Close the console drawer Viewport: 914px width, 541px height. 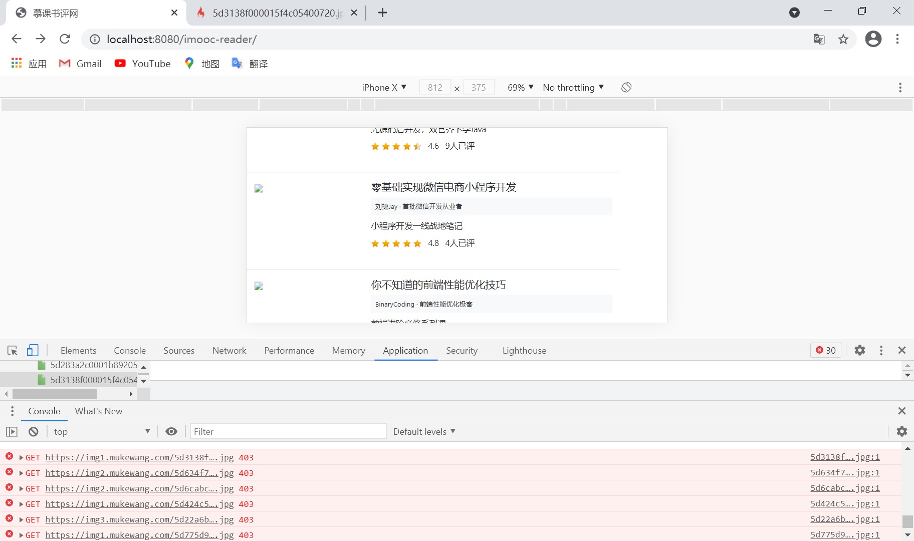pyautogui.click(x=902, y=411)
